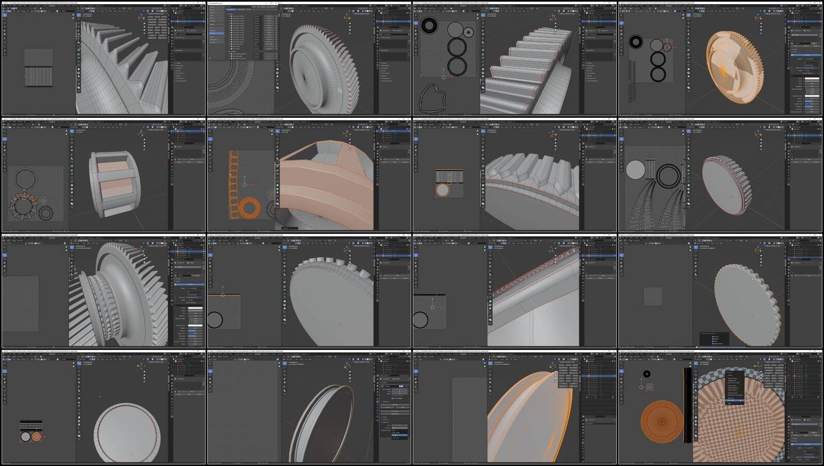Open frame showing edge close-up with red triangle pattern
The image size is (824, 466).
[514, 291]
